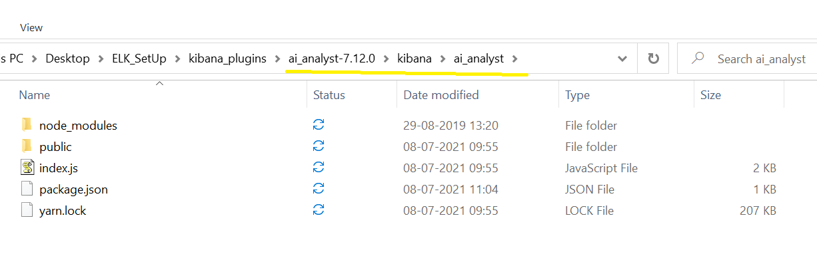
Task: Click the search magnifier icon
Action: (x=698, y=59)
